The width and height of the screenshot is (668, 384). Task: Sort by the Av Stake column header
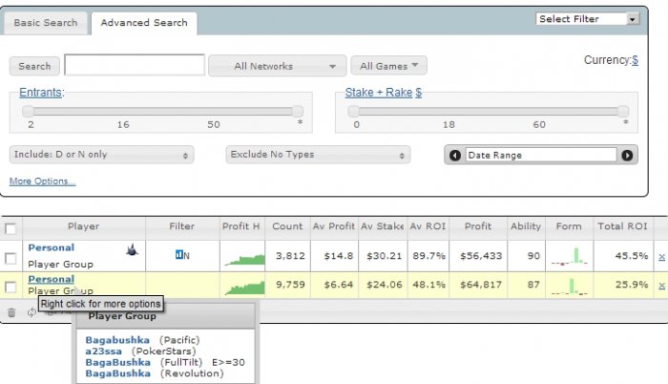(x=382, y=226)
